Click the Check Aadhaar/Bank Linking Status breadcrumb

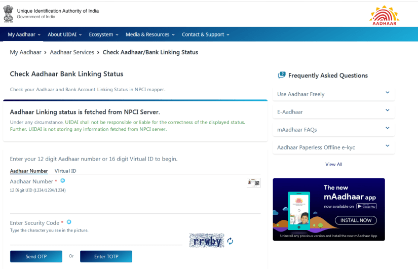coord(150,52)
